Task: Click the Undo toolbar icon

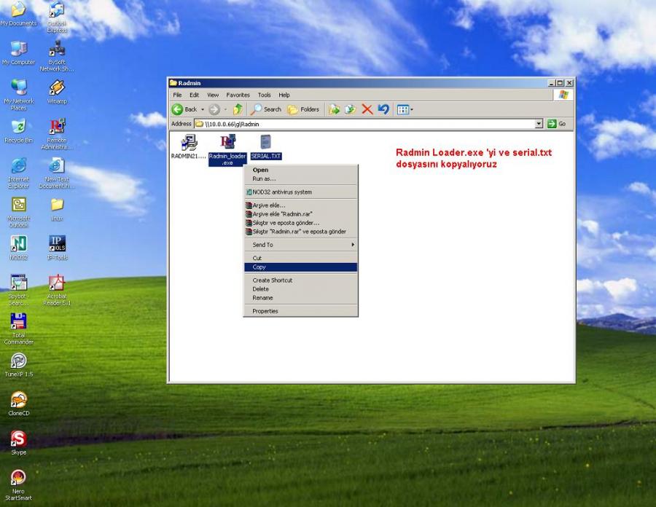Action: click(x=383, y=109)
